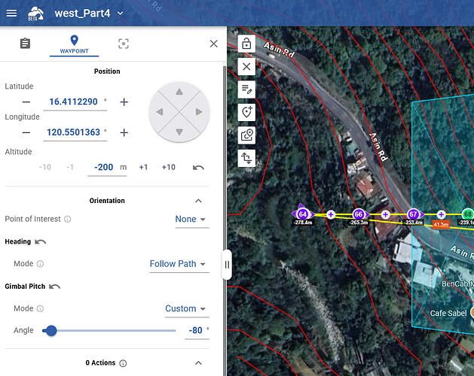Edit the altitude field showing -200
The height and width of the screenshot is (376, 474).
pos(104,167)
